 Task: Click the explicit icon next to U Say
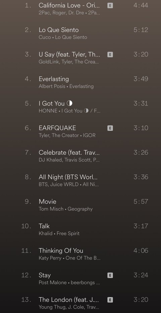click(x=110, y=54)
